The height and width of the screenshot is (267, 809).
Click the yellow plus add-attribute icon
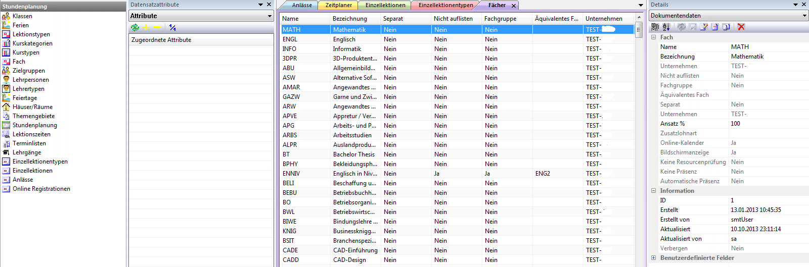pos(146,28)
